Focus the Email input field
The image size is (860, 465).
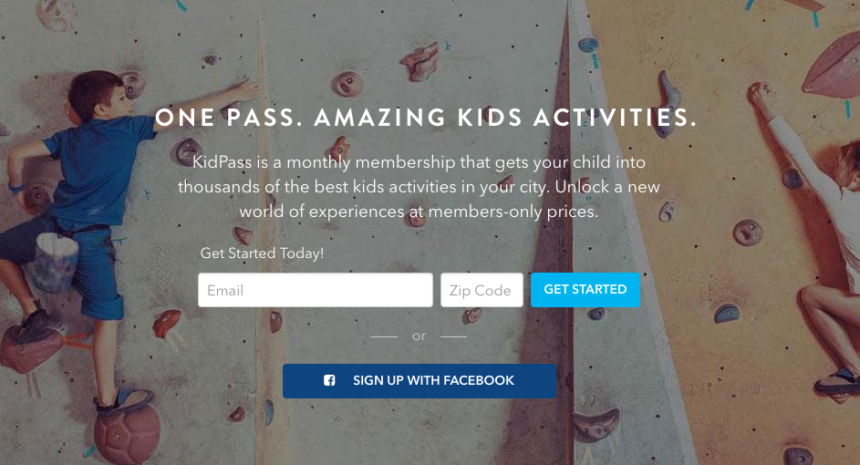click(315, 291)
